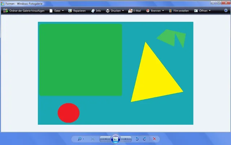The image size is (231, 145).
Task: Delete the picture with red X
Action: click(154, 139)
